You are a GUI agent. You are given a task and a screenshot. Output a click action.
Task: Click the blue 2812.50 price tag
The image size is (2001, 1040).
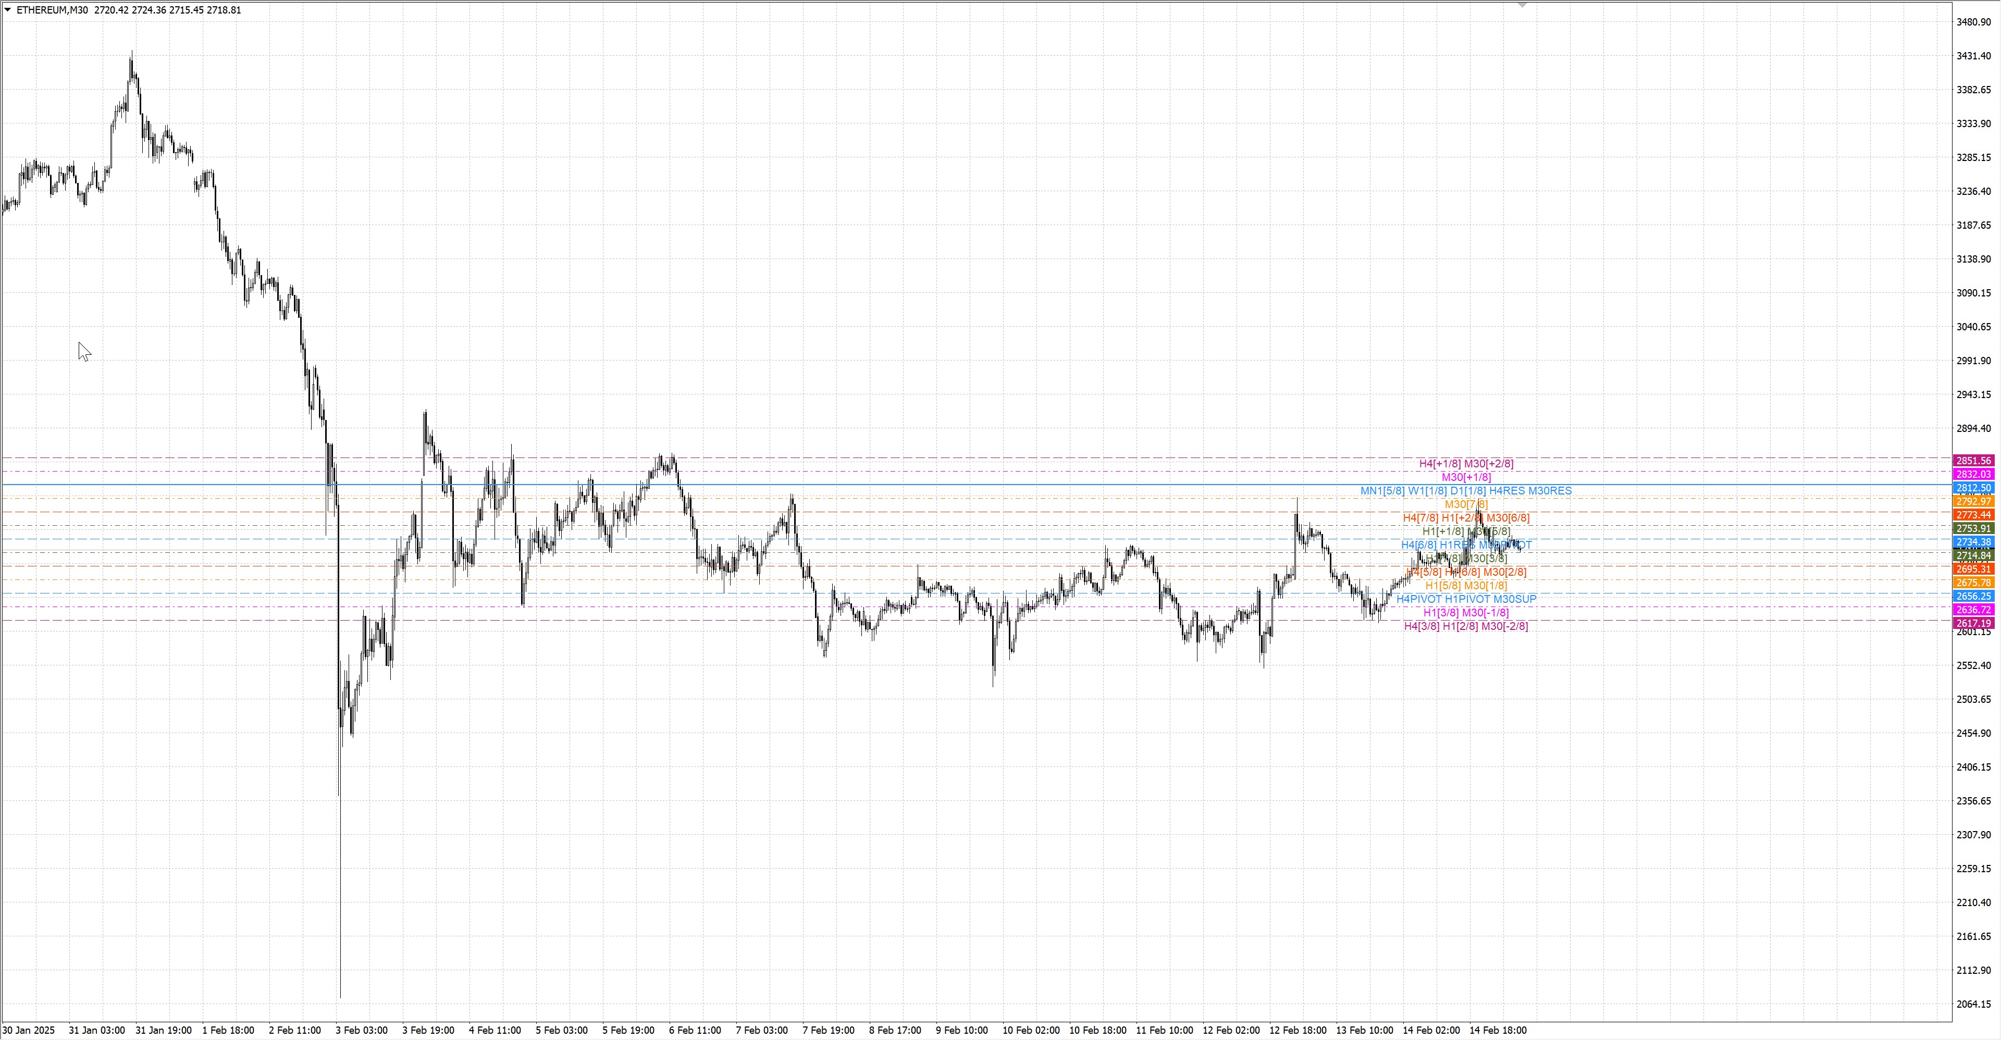coord(1973,488)
